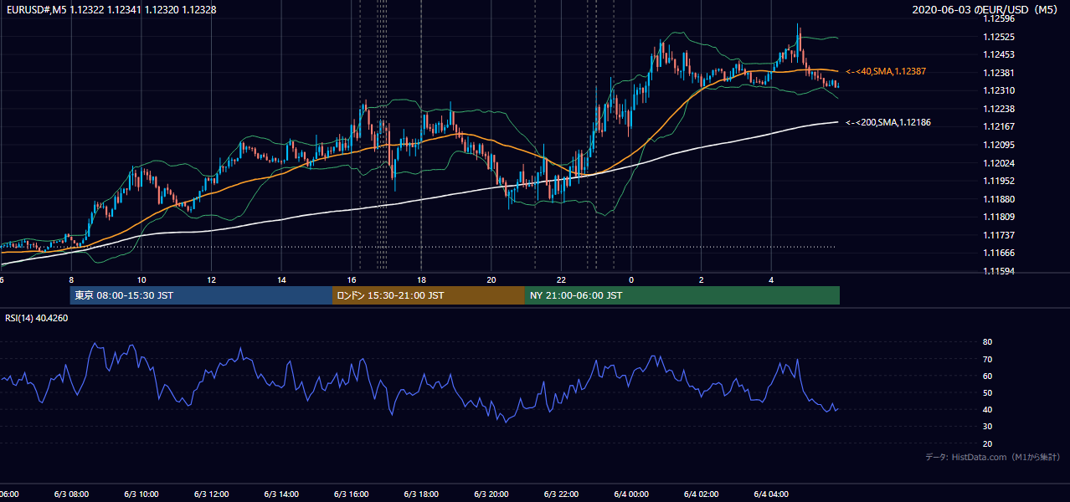Click price axis value 1.12596

tap(1000, 19)
